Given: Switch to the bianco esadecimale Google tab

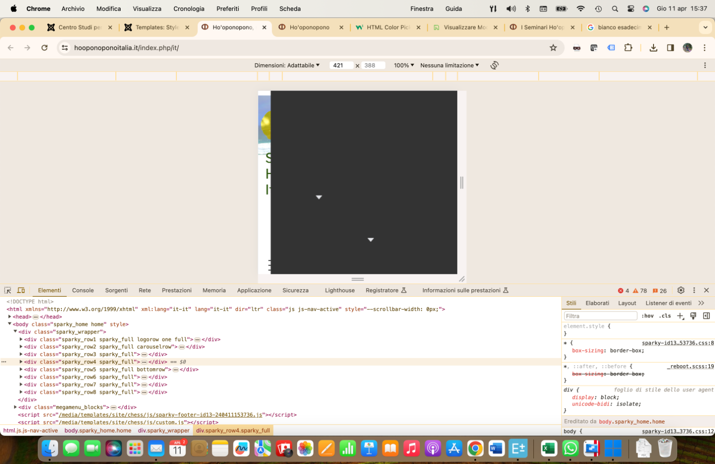Looking at the screenshot, I should pos(619,28).
